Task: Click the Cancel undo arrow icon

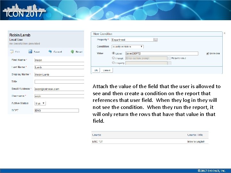Action: [x=50, y=52]
